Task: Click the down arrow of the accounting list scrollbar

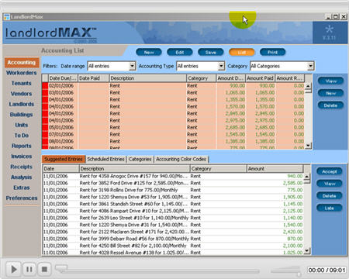Action: [x=308, y=146]
